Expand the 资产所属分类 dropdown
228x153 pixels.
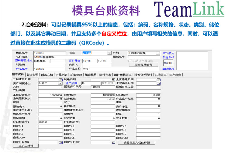tap(60, 83)
